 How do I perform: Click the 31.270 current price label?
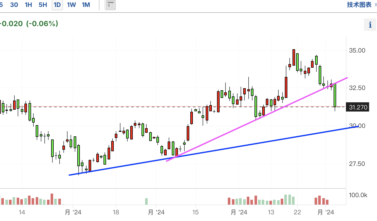358,107
